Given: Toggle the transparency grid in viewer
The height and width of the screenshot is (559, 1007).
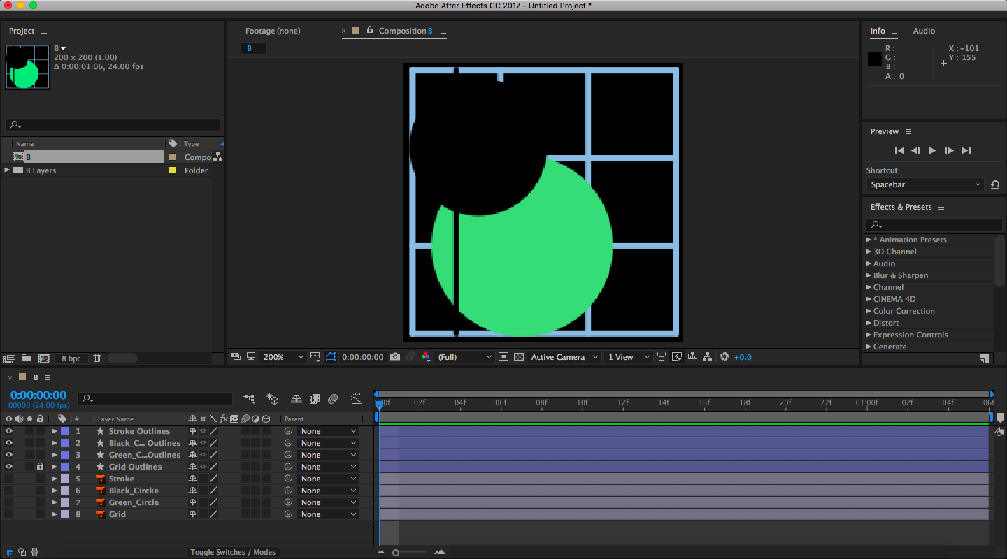Looking at the screenshot, I should [519, 356].
